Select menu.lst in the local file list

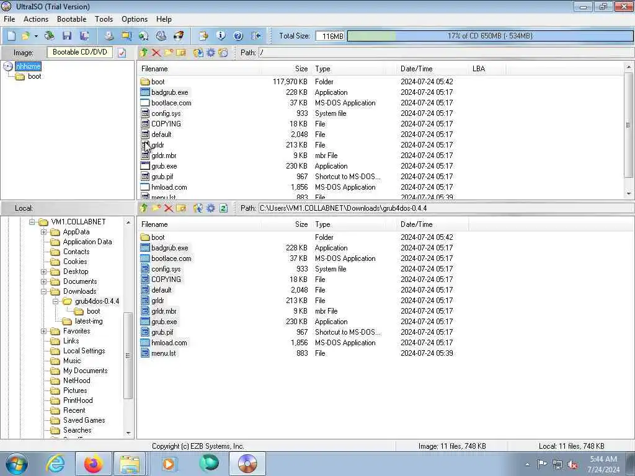tap(164, 353)
